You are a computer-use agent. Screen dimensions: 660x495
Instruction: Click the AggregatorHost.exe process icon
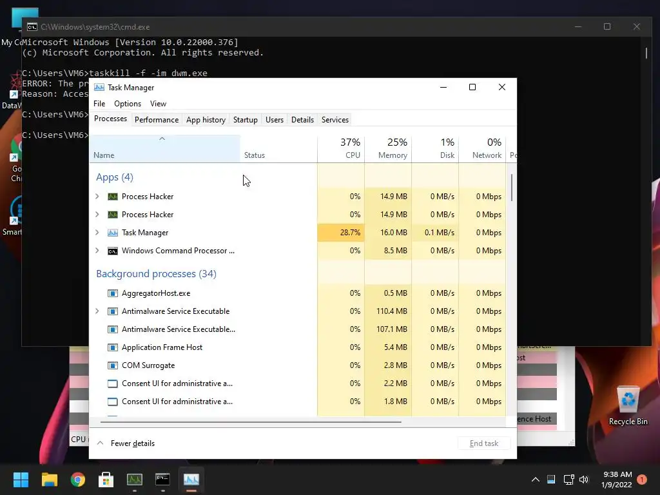pos(112,293)
